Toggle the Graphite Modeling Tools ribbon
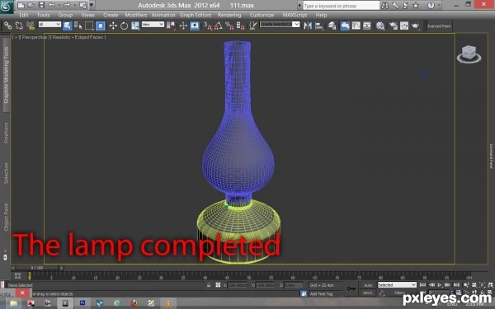 point(344,26)
